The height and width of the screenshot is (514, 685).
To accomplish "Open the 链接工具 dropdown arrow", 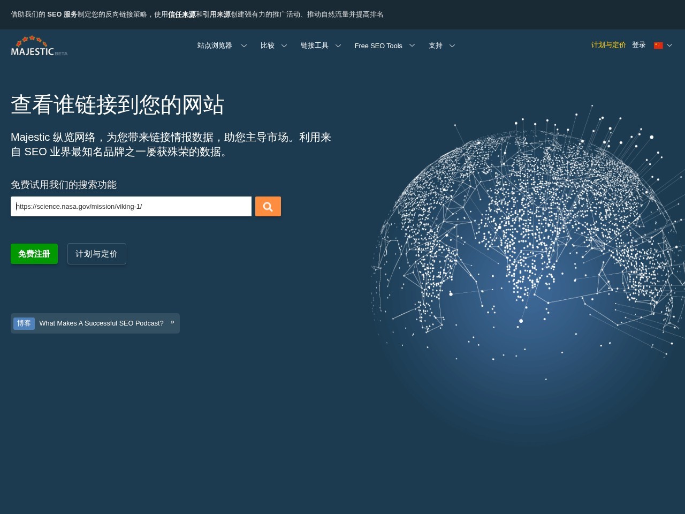I will (338, 46).
